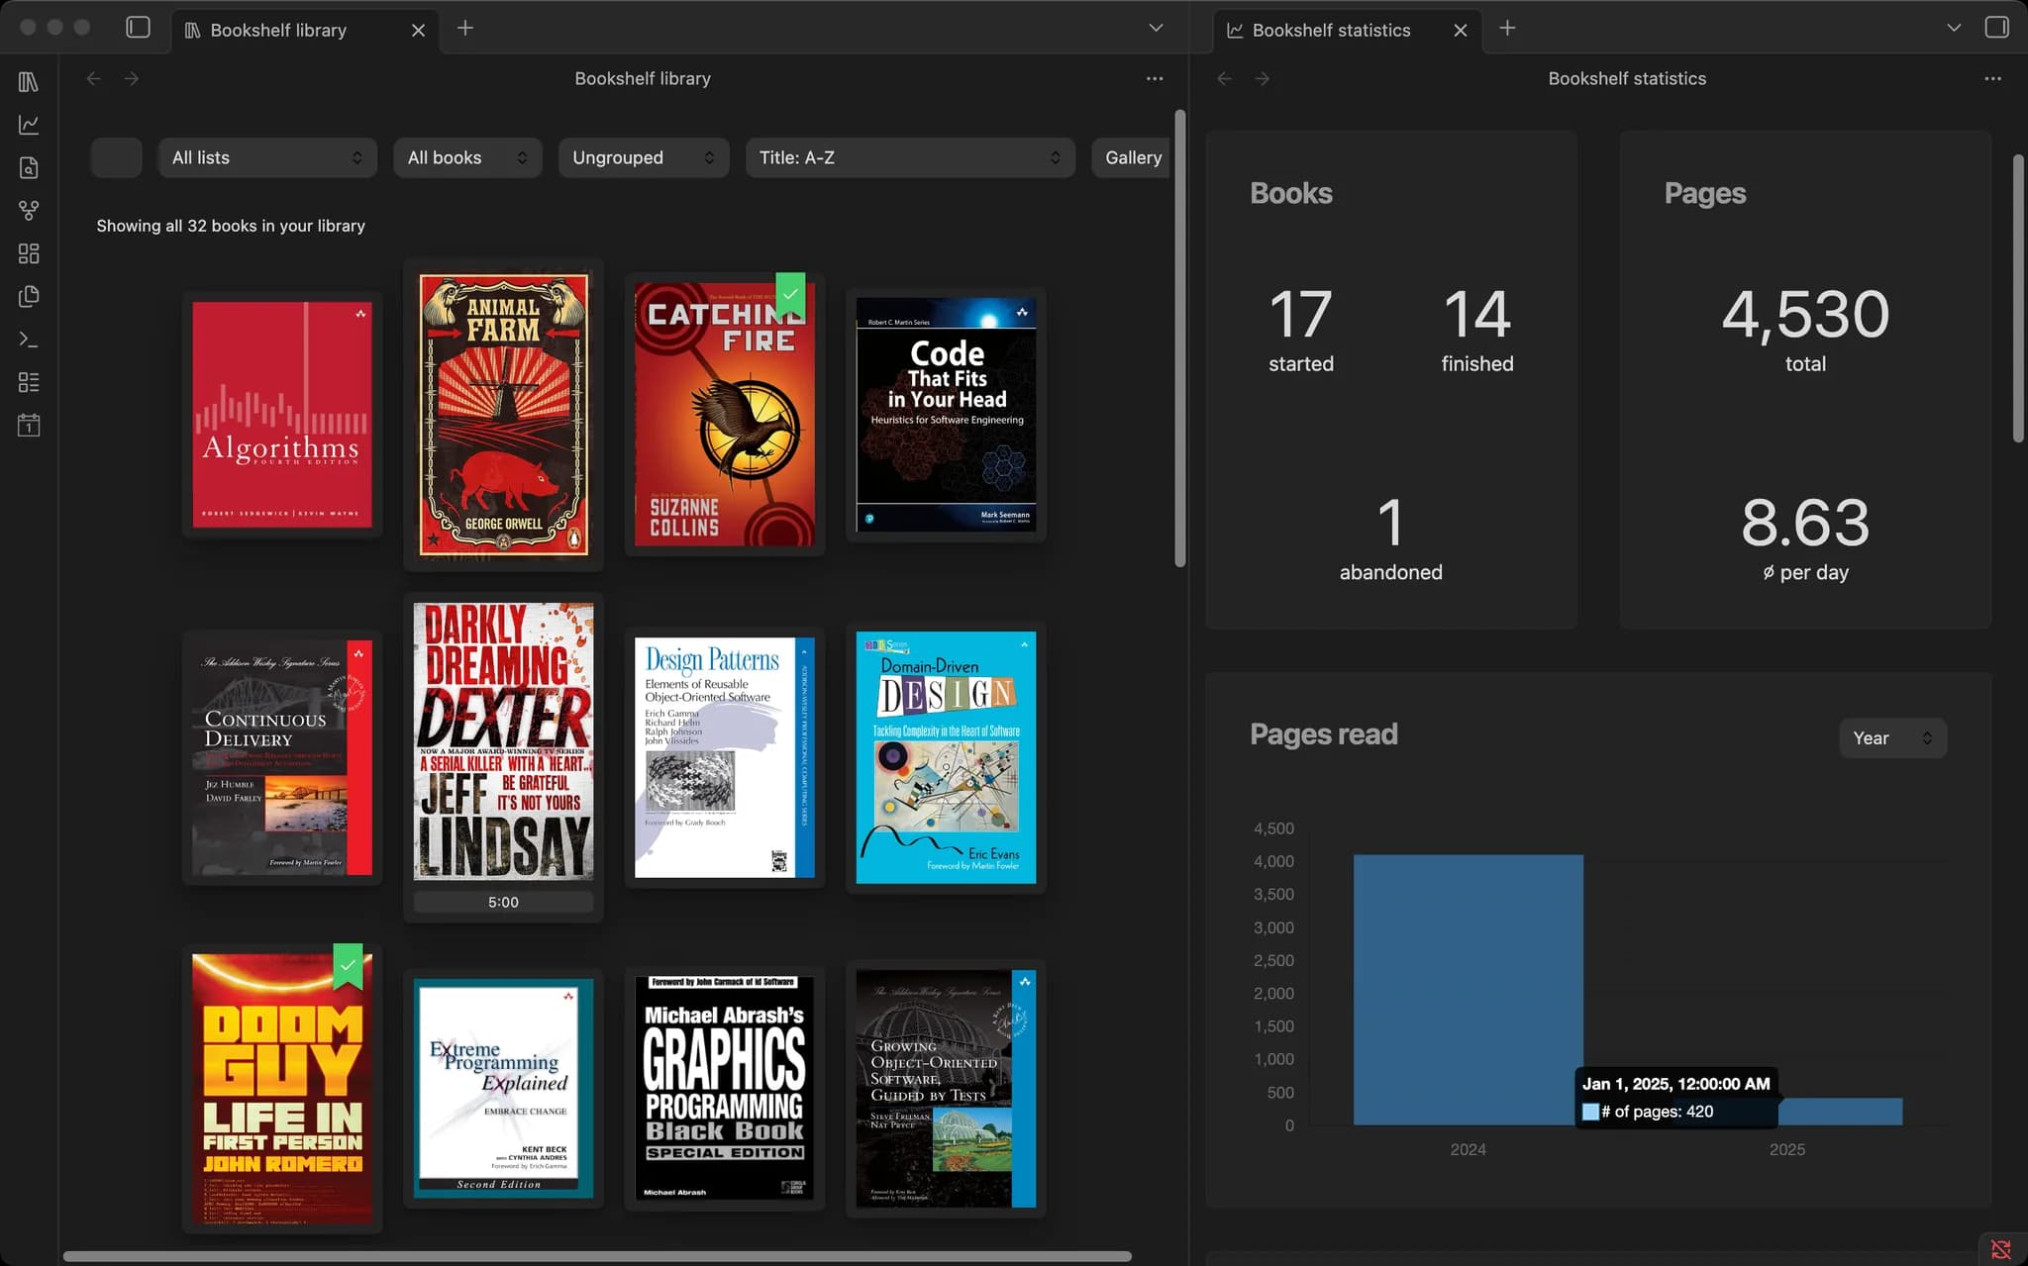The image size is (2028, 1266).
Task: Click the copy documents ribbon icon
Action: tap(29, 296)
